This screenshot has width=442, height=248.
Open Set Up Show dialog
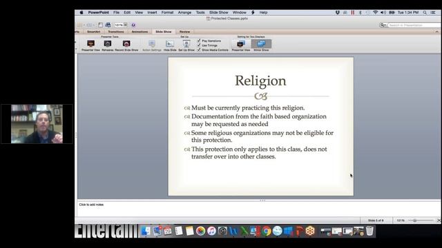(186, 45)
